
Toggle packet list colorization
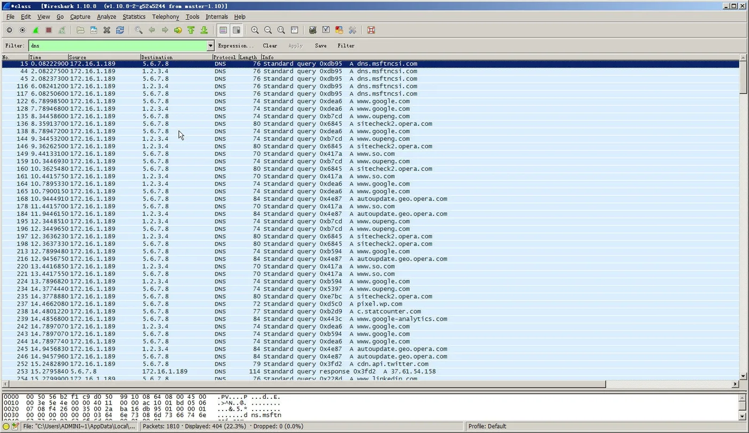pos(223,30)
